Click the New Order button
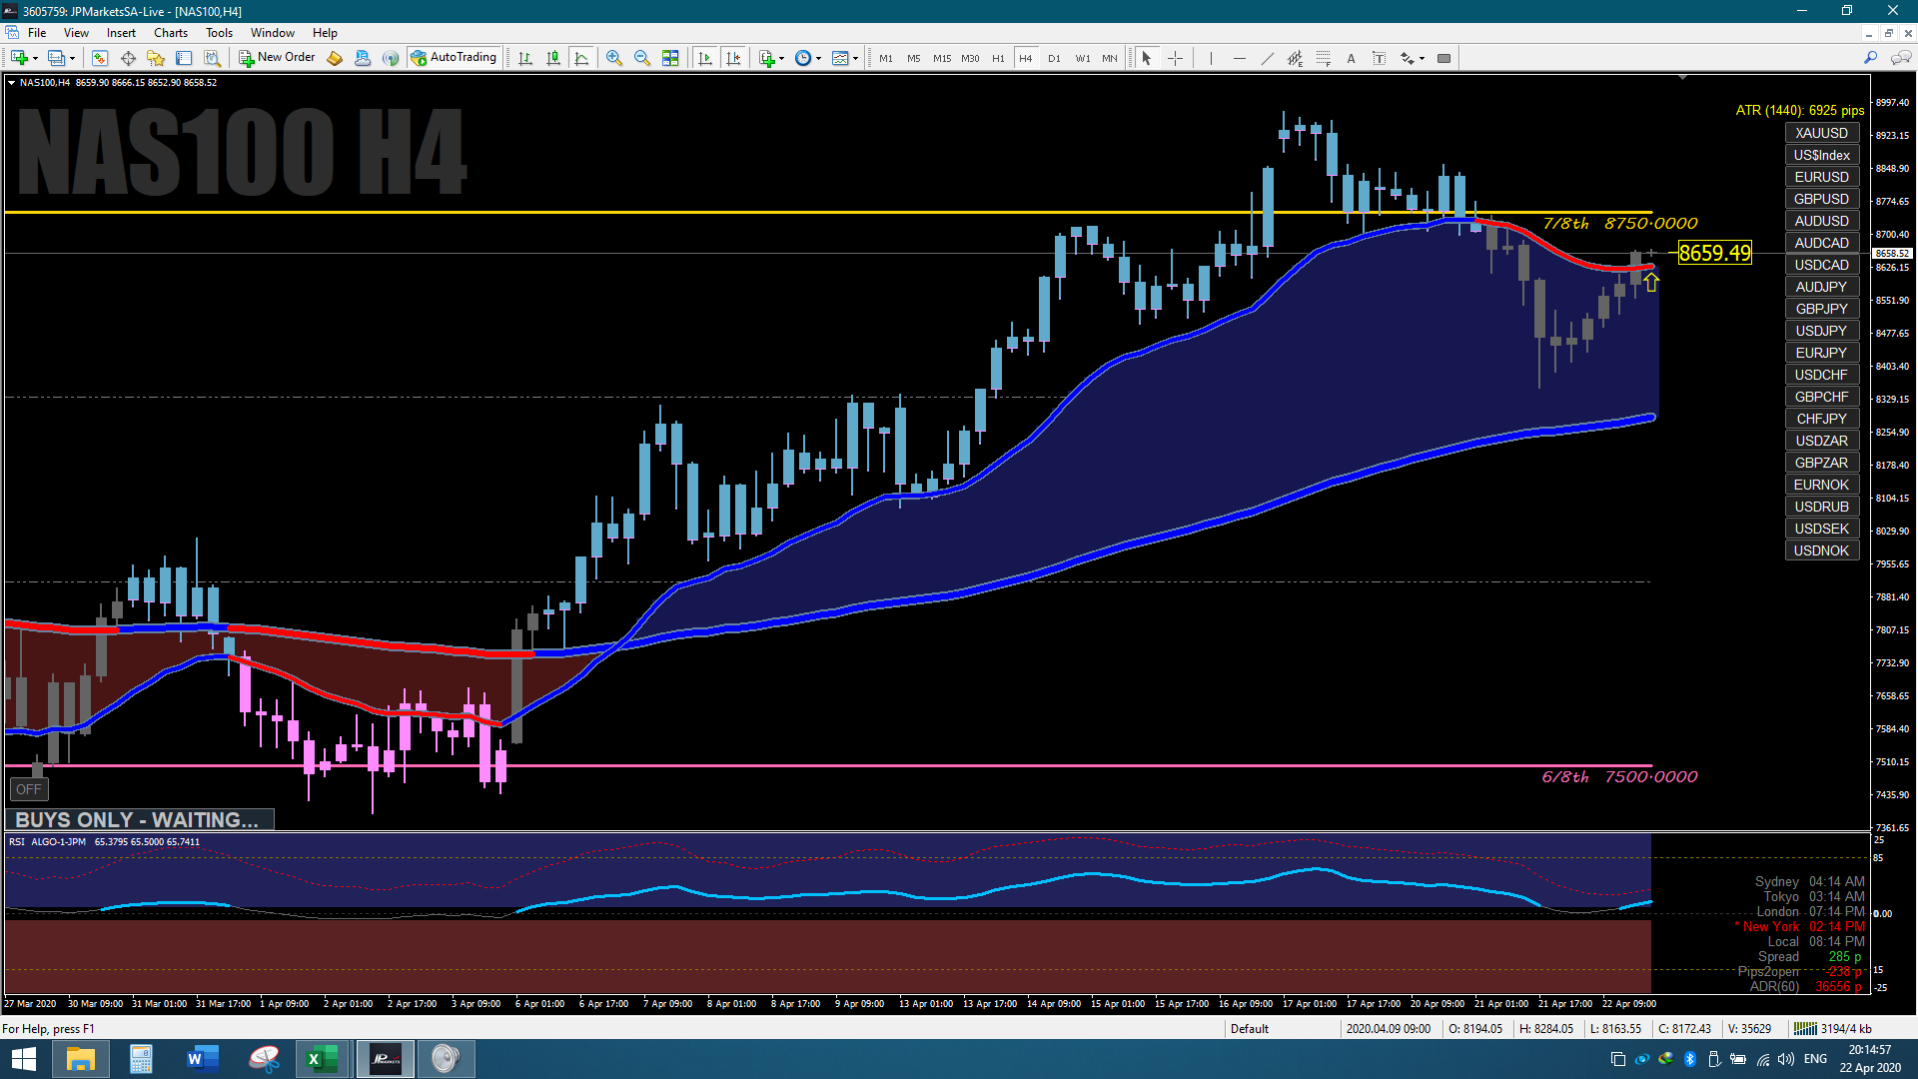1918x1079 pixels. (x=277, y=58)
